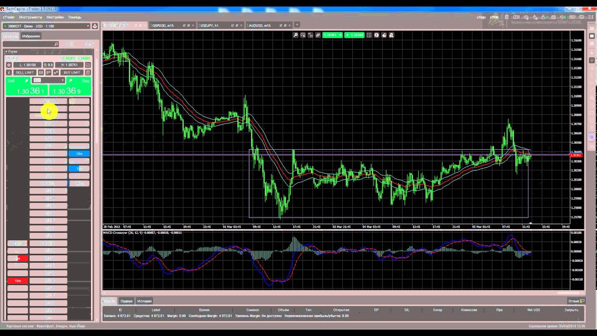597x336 pixels.
Task: Click the middle icon on the right sidebar
Action: click(591, 36)
